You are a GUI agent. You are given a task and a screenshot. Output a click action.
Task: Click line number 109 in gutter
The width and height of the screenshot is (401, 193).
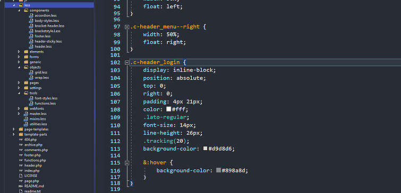click(115, 117)
